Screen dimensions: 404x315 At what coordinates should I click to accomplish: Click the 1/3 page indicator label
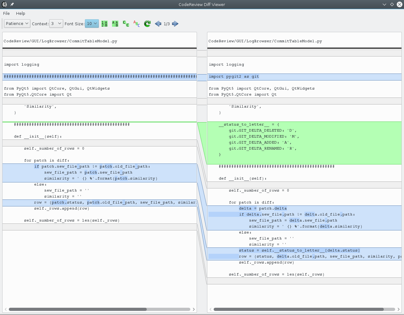coord(167,24)
